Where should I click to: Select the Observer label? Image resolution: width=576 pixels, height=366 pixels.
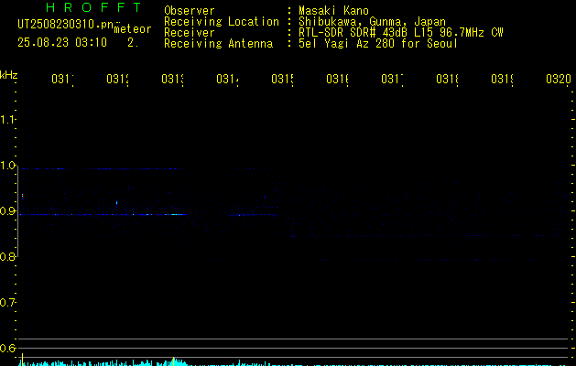pyautogui.click(x=190, y=11)
